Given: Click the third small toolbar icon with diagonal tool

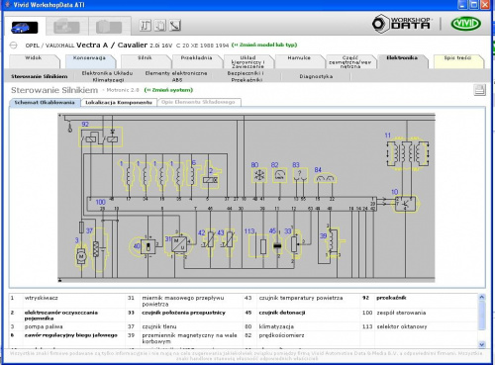Looking at the screenshot, I should 175,26.
